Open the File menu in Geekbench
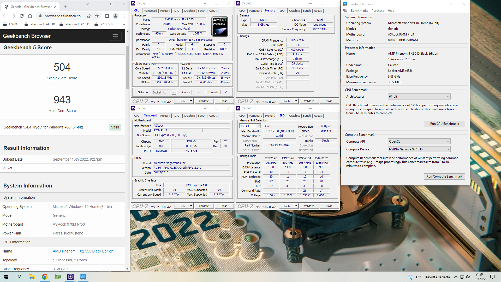The height and width of the screenshot is (282, 501). tap(345, 11)
